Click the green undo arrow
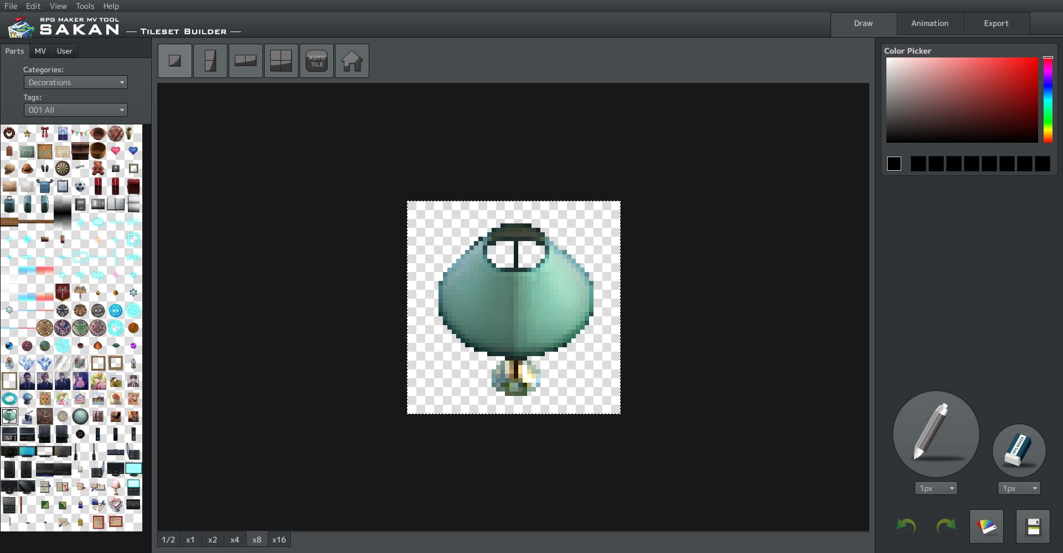1063x553 pixels. 906,526
